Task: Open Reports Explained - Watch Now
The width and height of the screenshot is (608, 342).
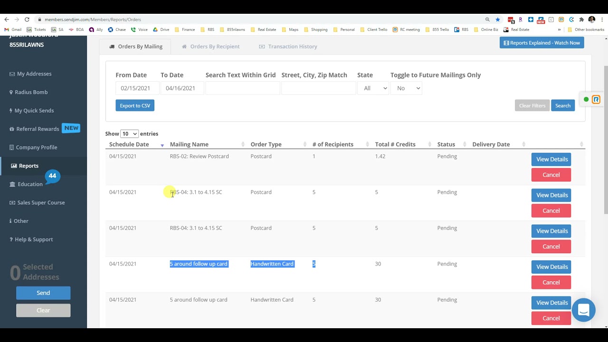Action: tap(541, 43)
